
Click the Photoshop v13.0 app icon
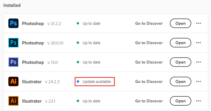tap(13, 62)
